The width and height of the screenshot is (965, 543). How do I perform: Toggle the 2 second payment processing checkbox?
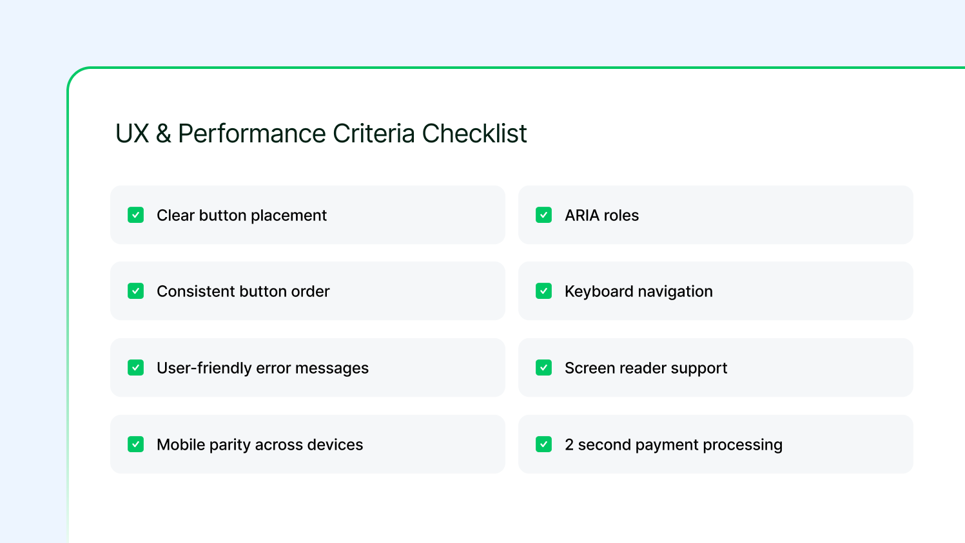coord(543,444)
